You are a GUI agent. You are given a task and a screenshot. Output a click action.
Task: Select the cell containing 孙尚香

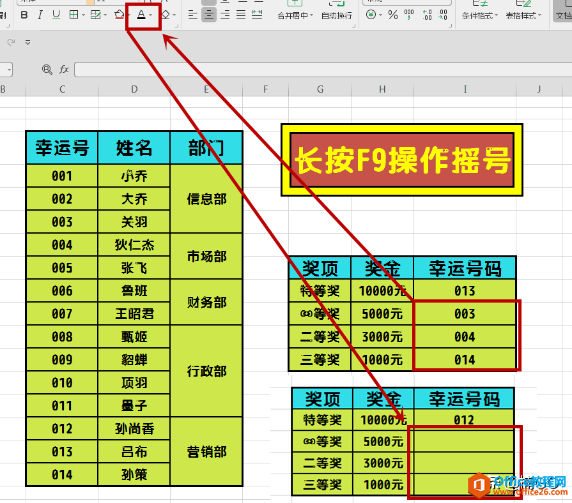(134, 429)
